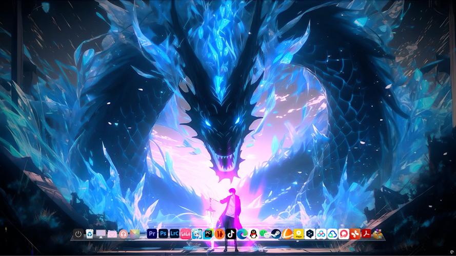456x256 pixels.
Task: Open the dark speech-bubble arrow app icon
Action: tap(310, 233)
